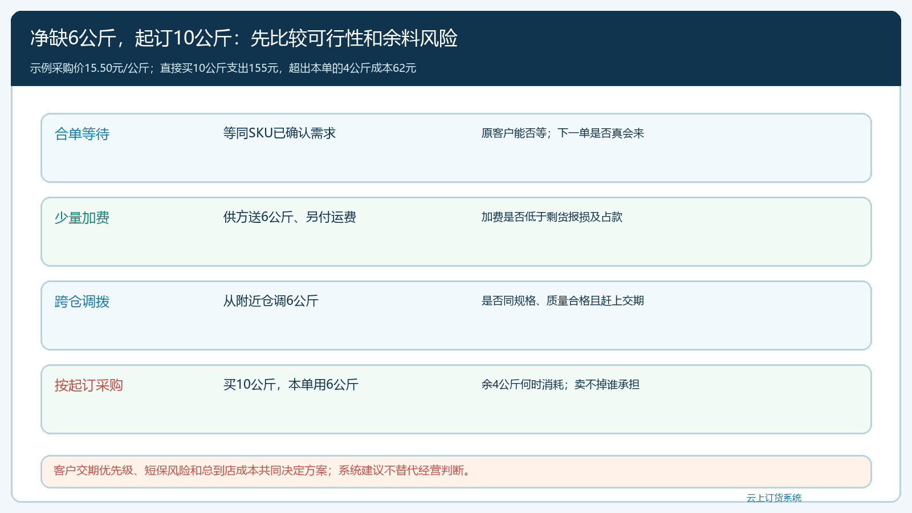Select the 跨仓调拨 option title
The image size is (912, 513).
(82, 302)
